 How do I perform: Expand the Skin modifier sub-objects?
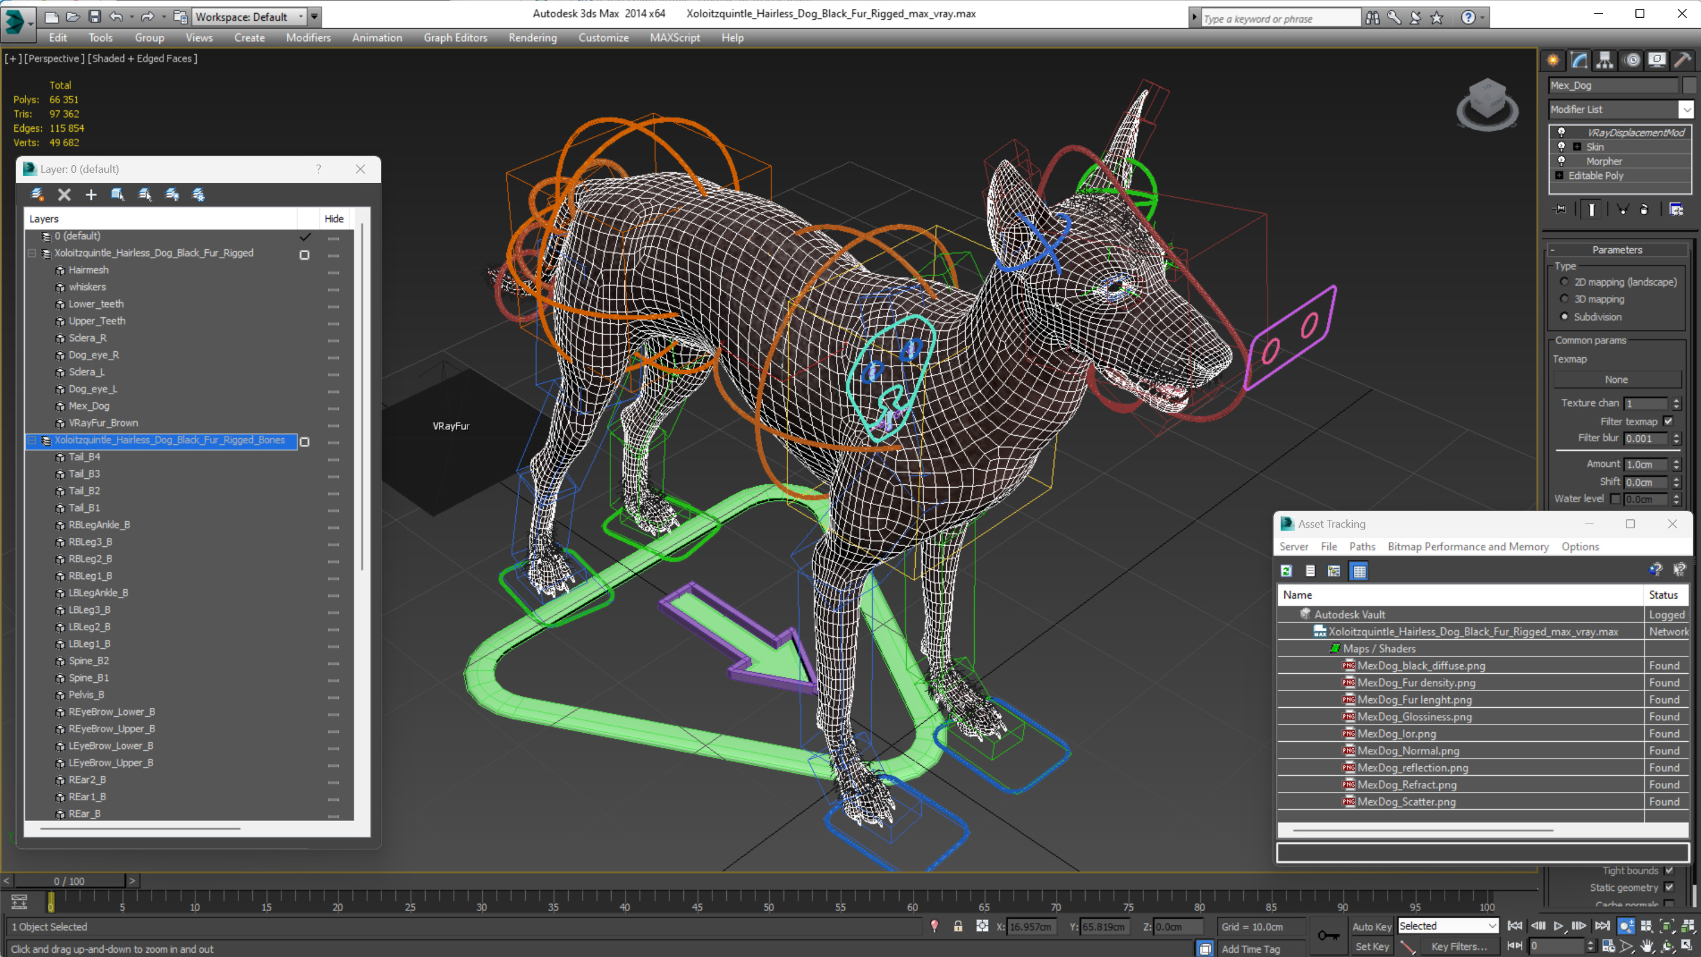point(1577,147)
